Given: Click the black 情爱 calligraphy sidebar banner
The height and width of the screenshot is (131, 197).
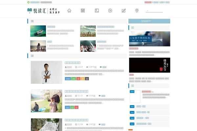Looking at the screenshot, I should pos(150,65).
